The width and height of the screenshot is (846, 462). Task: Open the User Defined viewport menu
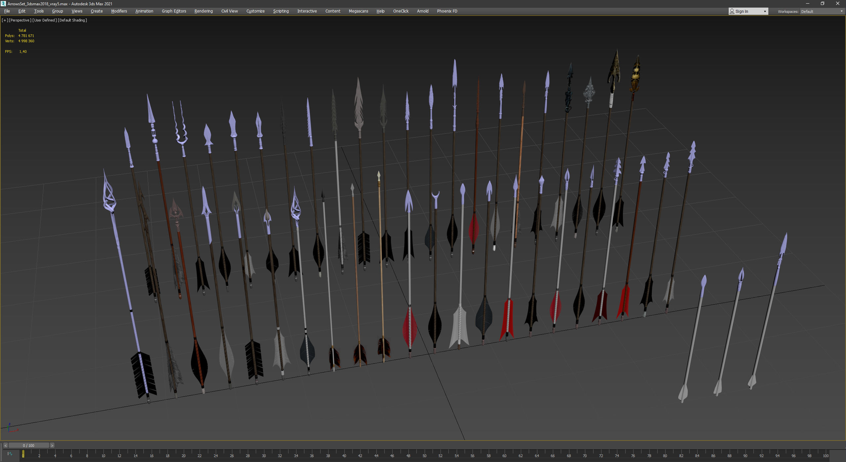click(x=44, y=20)
